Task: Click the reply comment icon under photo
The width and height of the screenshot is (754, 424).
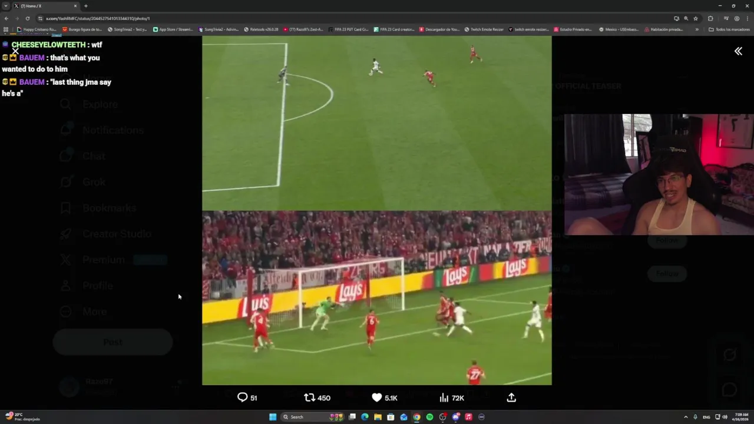Action: pyautogui.click(x=242, y=397)
